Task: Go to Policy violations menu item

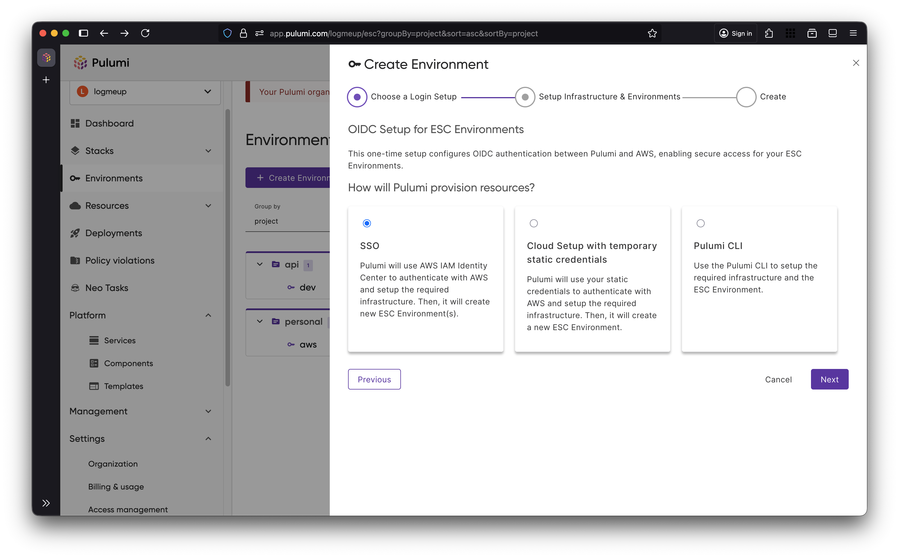Action: pyautogui.click(x=120, y=260)
